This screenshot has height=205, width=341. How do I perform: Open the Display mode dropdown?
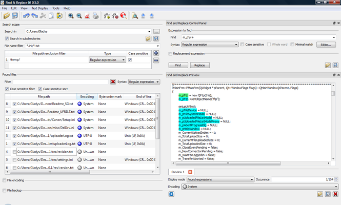220,179
